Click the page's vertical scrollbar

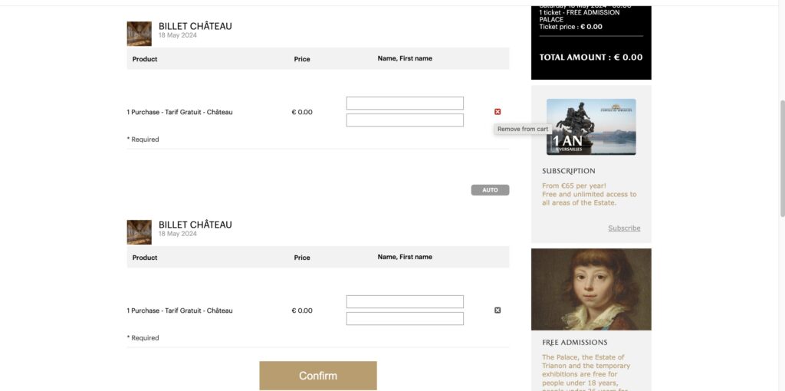[x=780, y=153]
